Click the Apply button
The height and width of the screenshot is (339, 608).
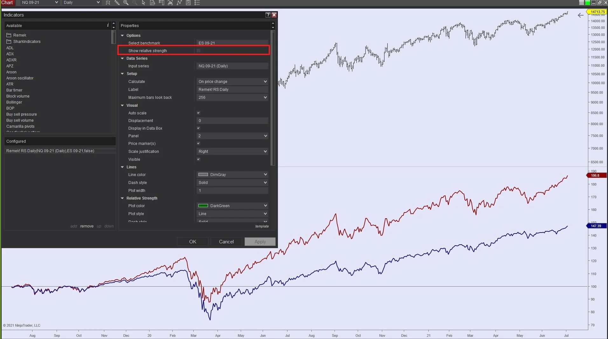(x=260, y=242)
